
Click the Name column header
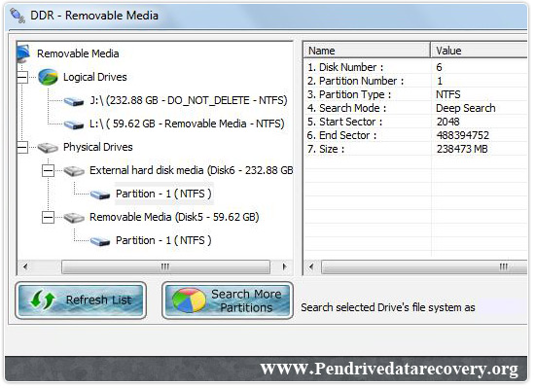pyautogui.click(x=367, y=51)
